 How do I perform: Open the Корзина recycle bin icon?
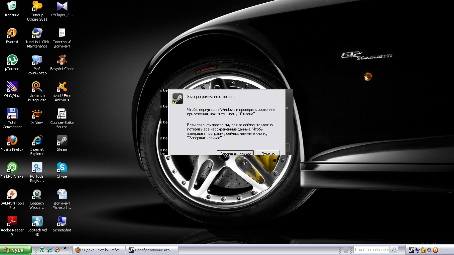tap(12, 7)
